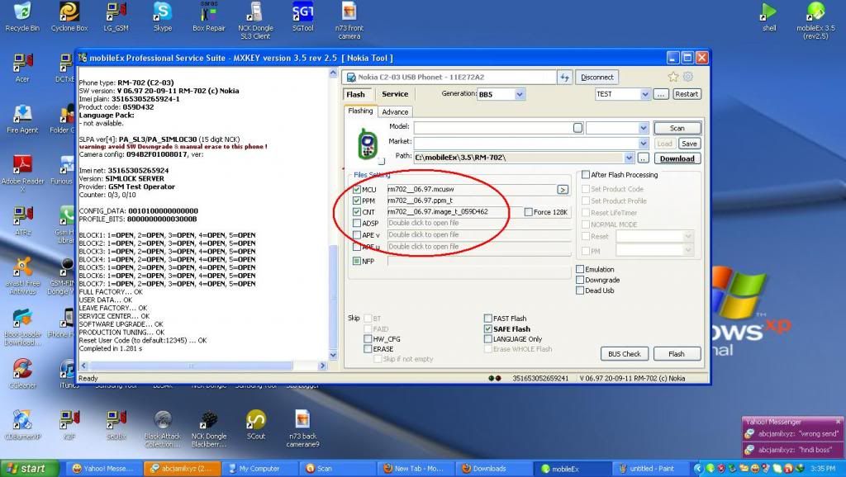Select the Acer desktop shortcut
Screen dimensions: 846x477
point(22,68)
